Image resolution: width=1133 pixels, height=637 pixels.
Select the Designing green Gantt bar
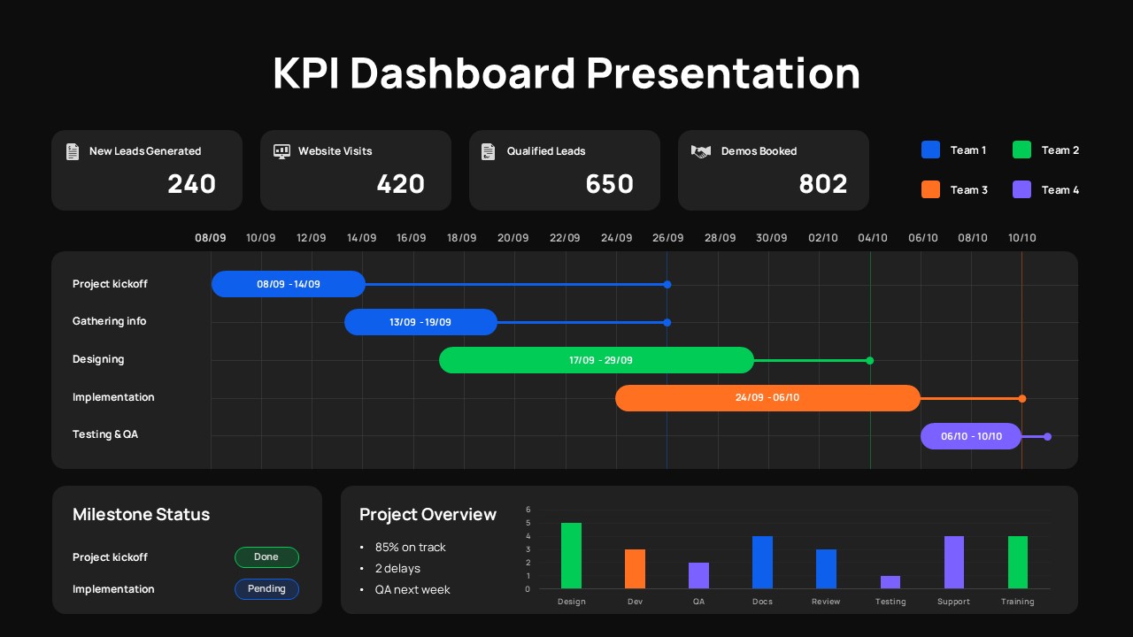pos(597,360)
